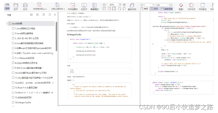Click the 7 / 166 page number field

point(156,5)
